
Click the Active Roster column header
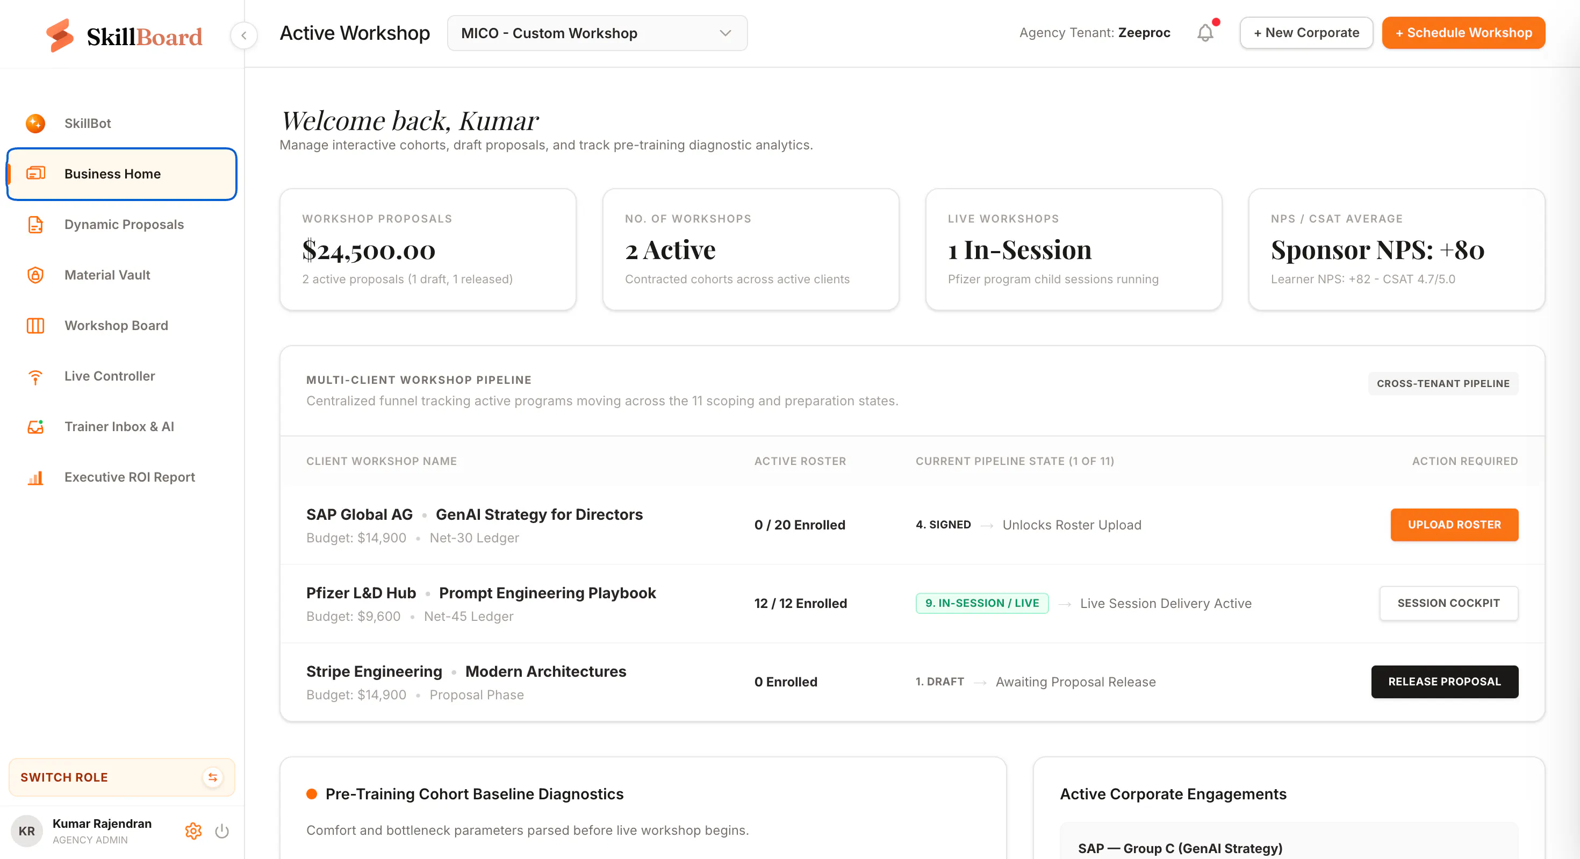point(800,461)
